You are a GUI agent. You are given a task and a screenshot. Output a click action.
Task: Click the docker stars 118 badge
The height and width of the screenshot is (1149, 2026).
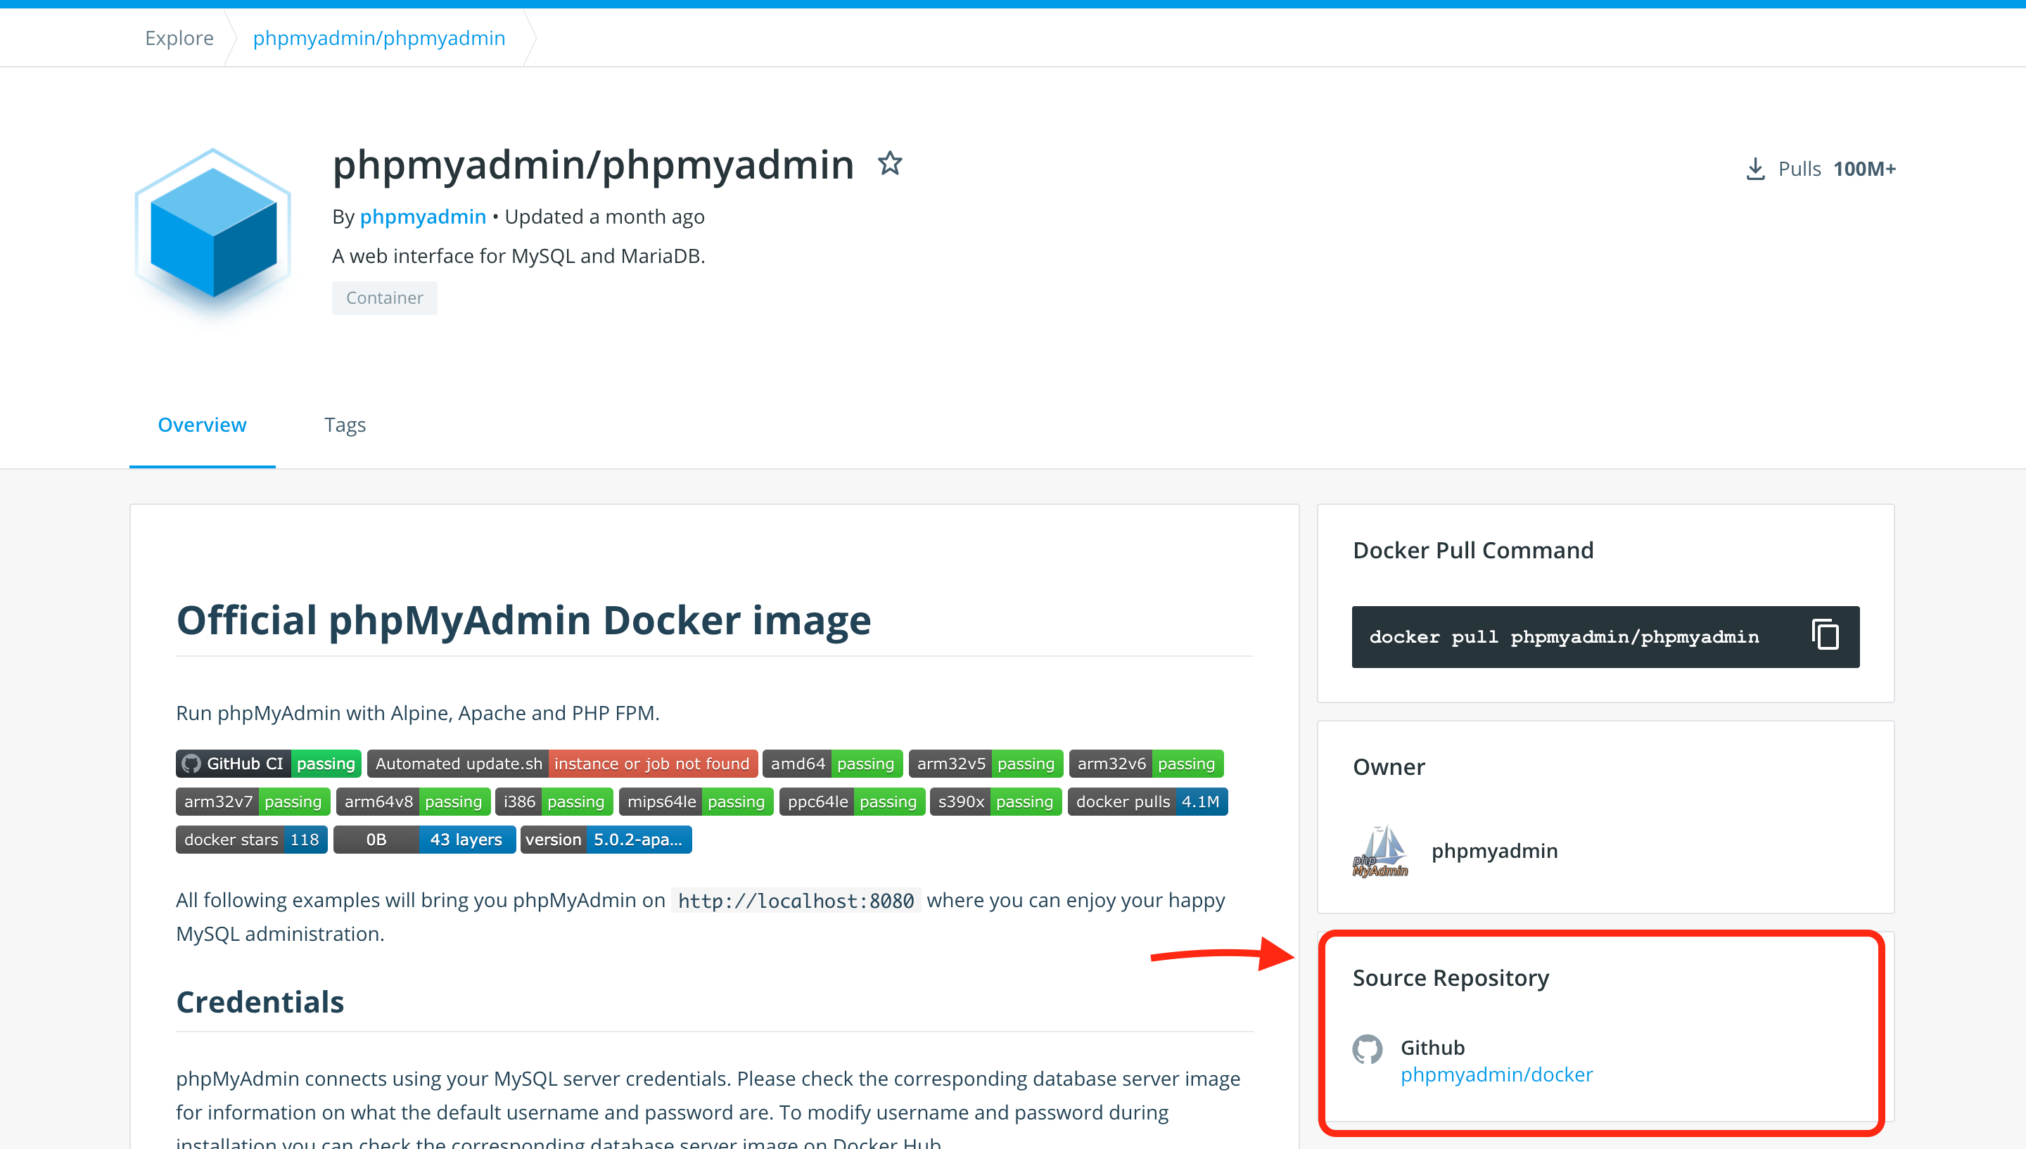(251, 839)
